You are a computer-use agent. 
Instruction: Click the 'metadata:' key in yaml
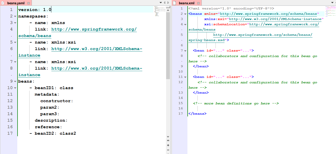point(47,94)
